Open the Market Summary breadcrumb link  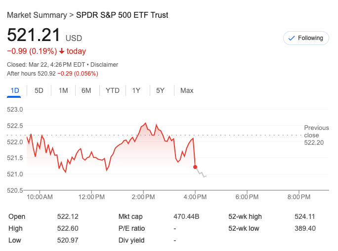pos(37,15)
